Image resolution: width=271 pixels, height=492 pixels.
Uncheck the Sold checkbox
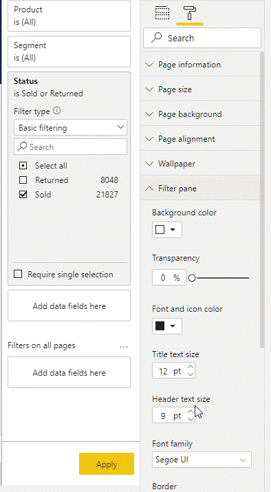point(23,195)
